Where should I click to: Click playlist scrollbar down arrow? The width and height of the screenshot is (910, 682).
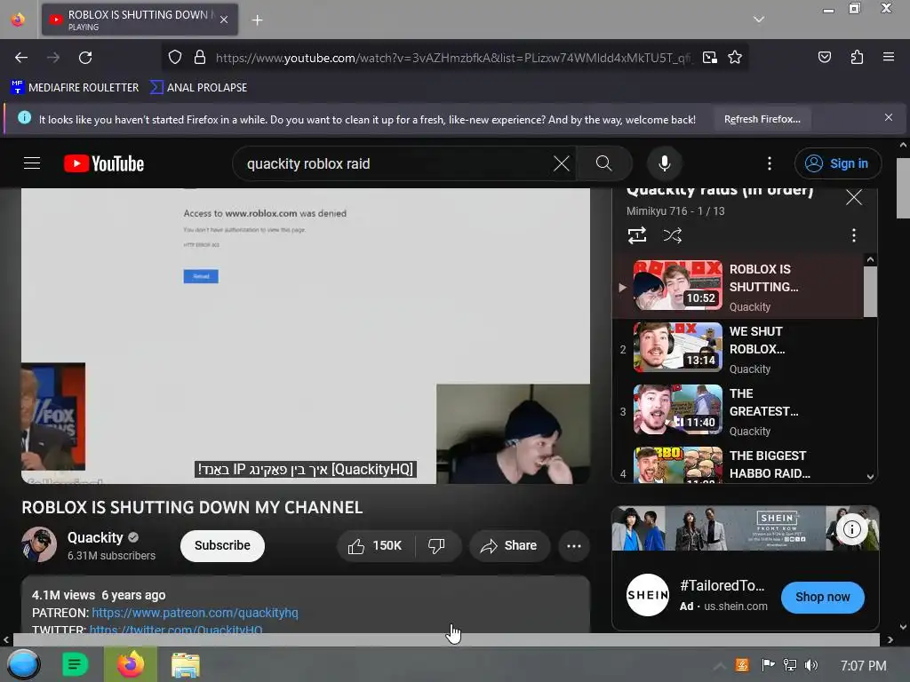pos(870,476)
